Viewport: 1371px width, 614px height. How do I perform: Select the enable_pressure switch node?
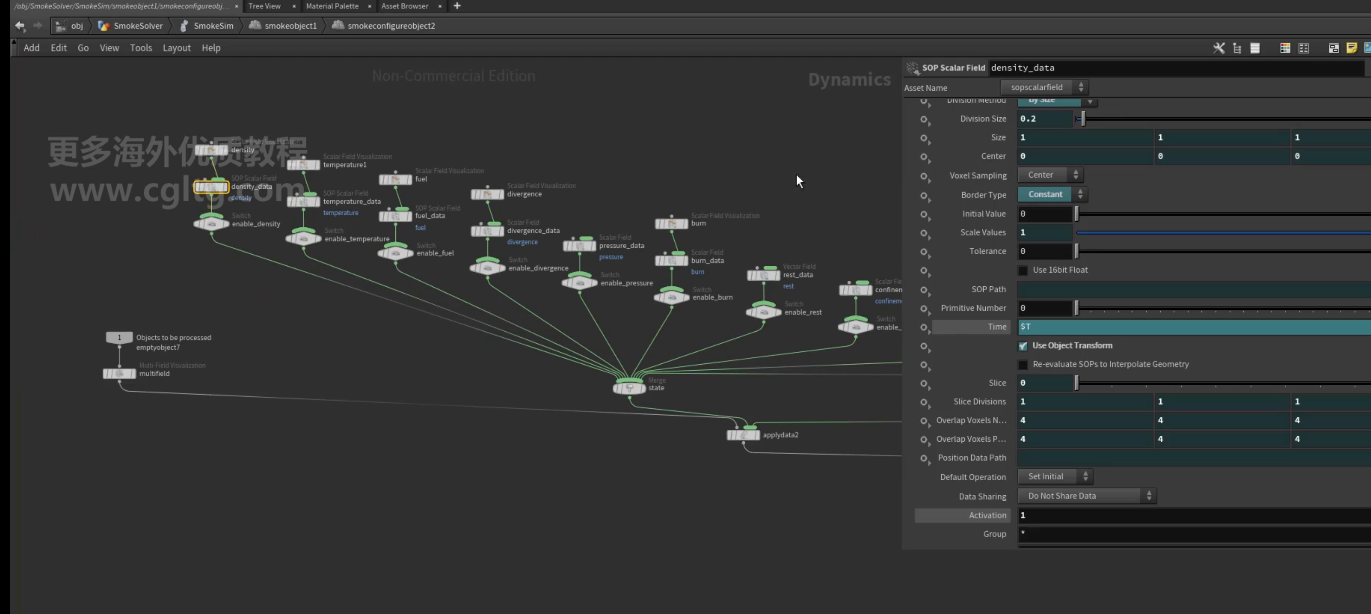tap(580, 282)
